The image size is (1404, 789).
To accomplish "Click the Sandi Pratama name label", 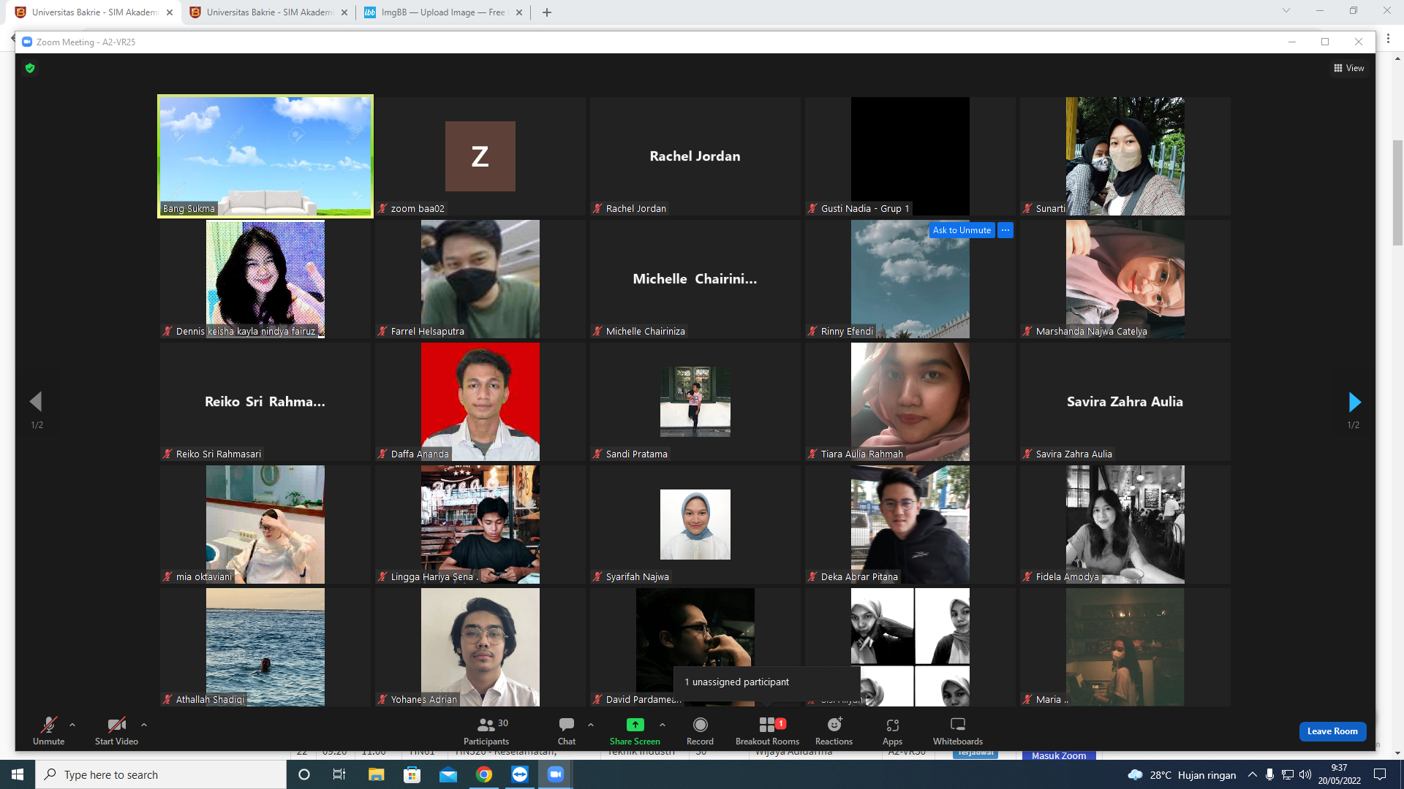I will [637, 454].
